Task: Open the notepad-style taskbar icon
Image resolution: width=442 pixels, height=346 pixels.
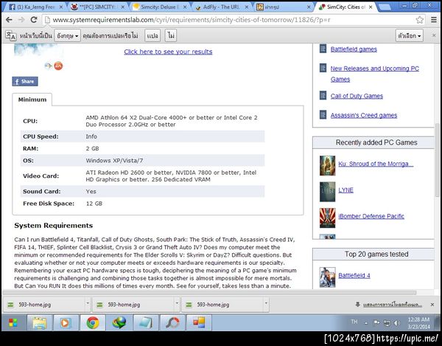Action: tap(145, 323)
